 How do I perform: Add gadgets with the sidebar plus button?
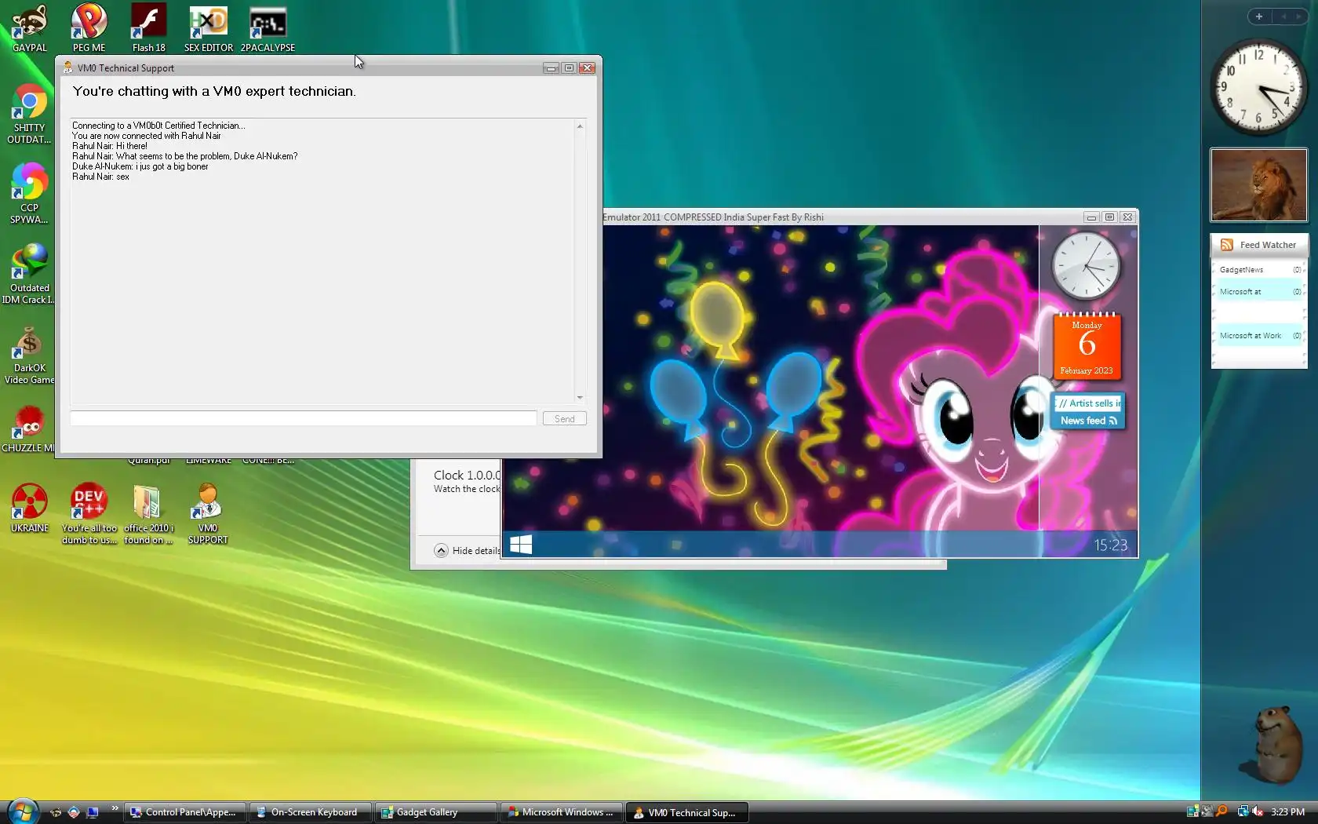click(1258, 16)
